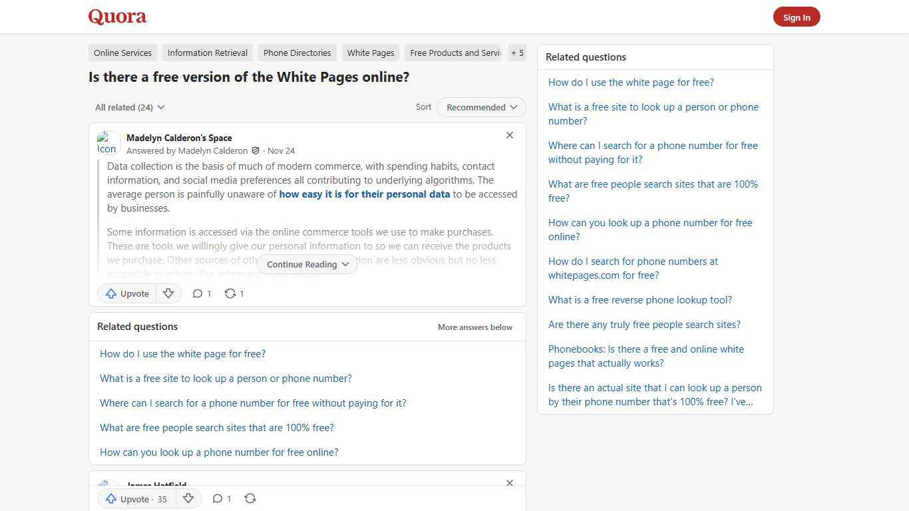Open the Recommended sort dropdown
This screenshot has width=909, height=511.
tap(480, 107)
